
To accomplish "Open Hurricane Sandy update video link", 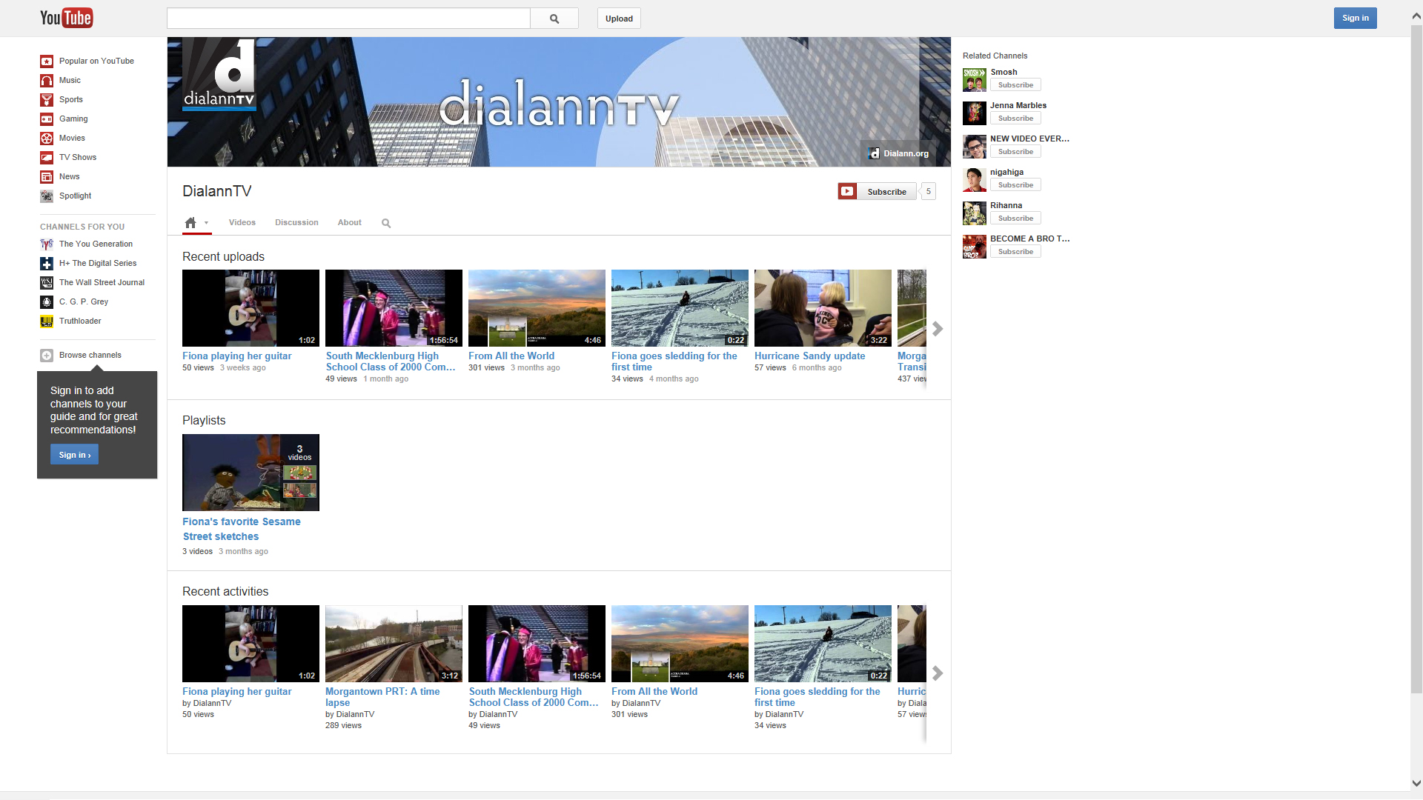I will 809,356.
